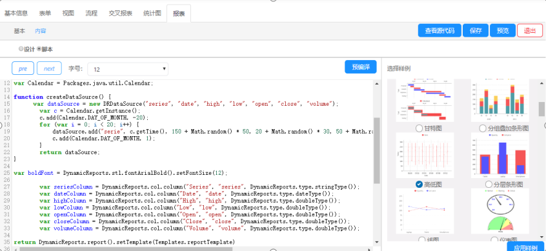Select the 分层条形图 layered bar thumbnail
Image resolution: width=546 pixels, height=251 pixels.
500,155
